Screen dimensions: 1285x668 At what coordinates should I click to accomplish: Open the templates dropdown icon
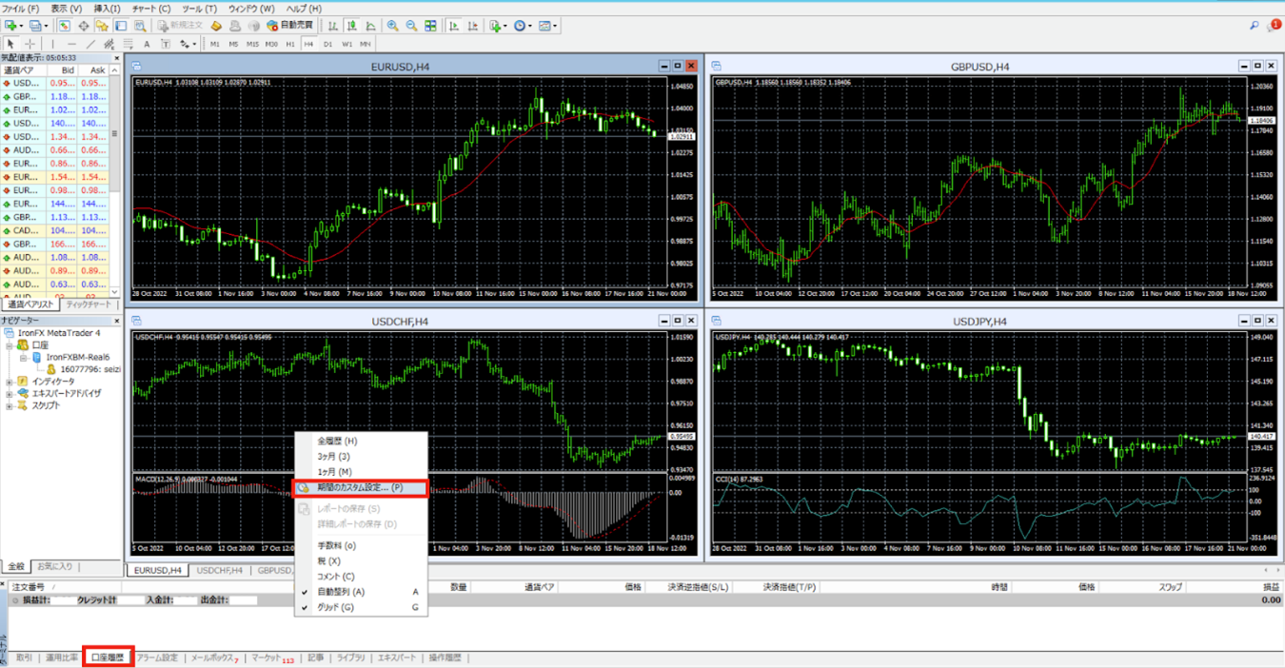[548, 26]
